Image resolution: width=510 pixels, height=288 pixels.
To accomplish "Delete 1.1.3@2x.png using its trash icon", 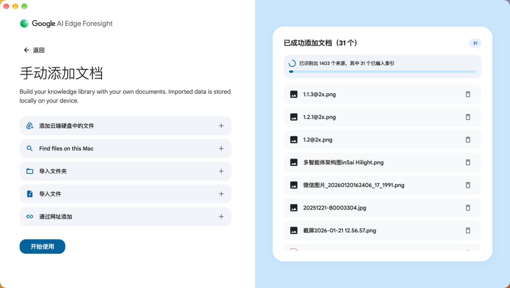I will (x=467, y=94).
